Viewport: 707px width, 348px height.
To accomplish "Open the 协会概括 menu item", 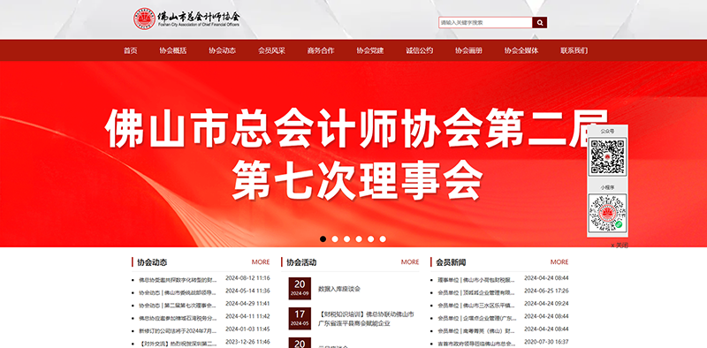I will [x=172, y=50].
